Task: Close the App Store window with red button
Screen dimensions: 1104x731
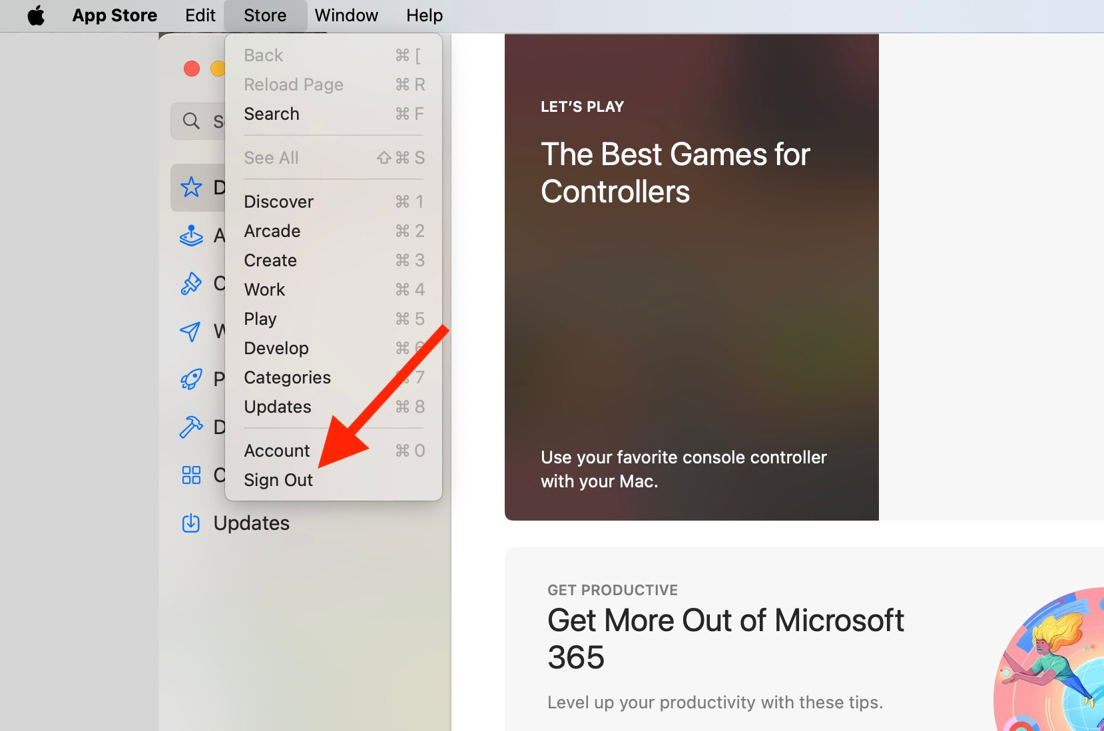Action: [x=192, y=69]
